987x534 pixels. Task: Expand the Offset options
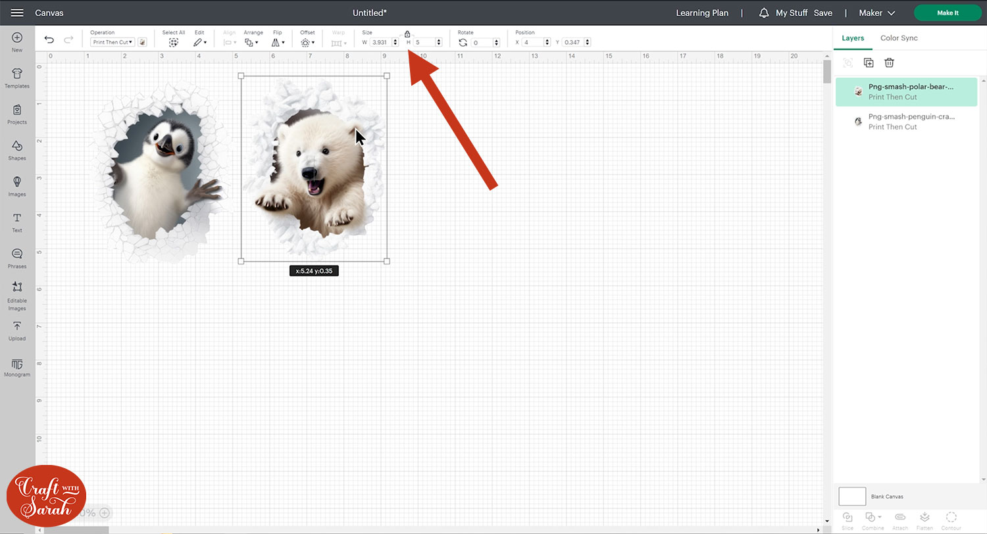(307, 42)
